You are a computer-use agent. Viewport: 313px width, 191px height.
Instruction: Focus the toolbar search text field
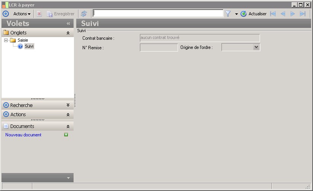click(x=158, y=13)
